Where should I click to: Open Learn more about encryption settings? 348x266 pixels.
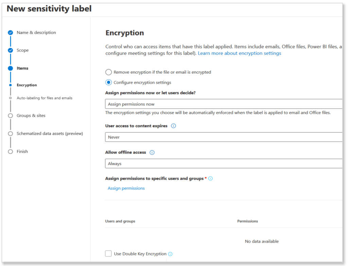coord(239,53)
